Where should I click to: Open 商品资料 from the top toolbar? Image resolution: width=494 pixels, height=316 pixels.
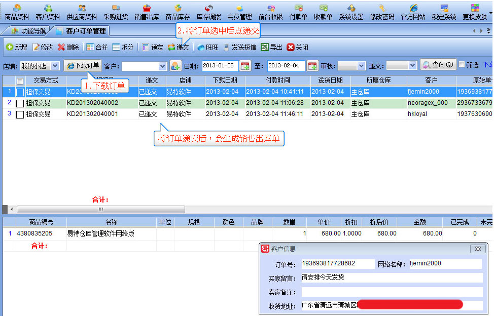17,12
